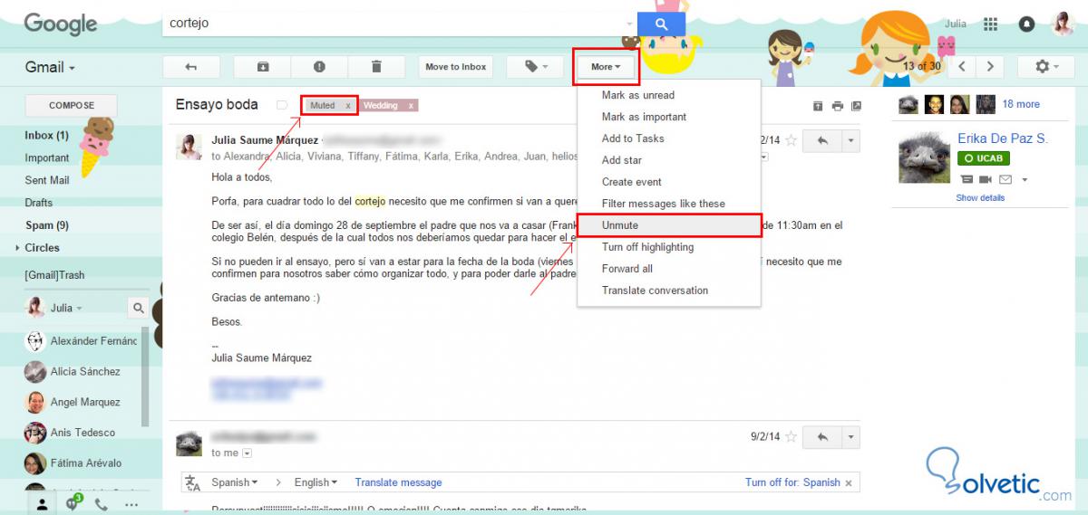Viewport: 1088px width, 515px height.
Task: Select Unmute in the More menu
Action: point(669,225)
